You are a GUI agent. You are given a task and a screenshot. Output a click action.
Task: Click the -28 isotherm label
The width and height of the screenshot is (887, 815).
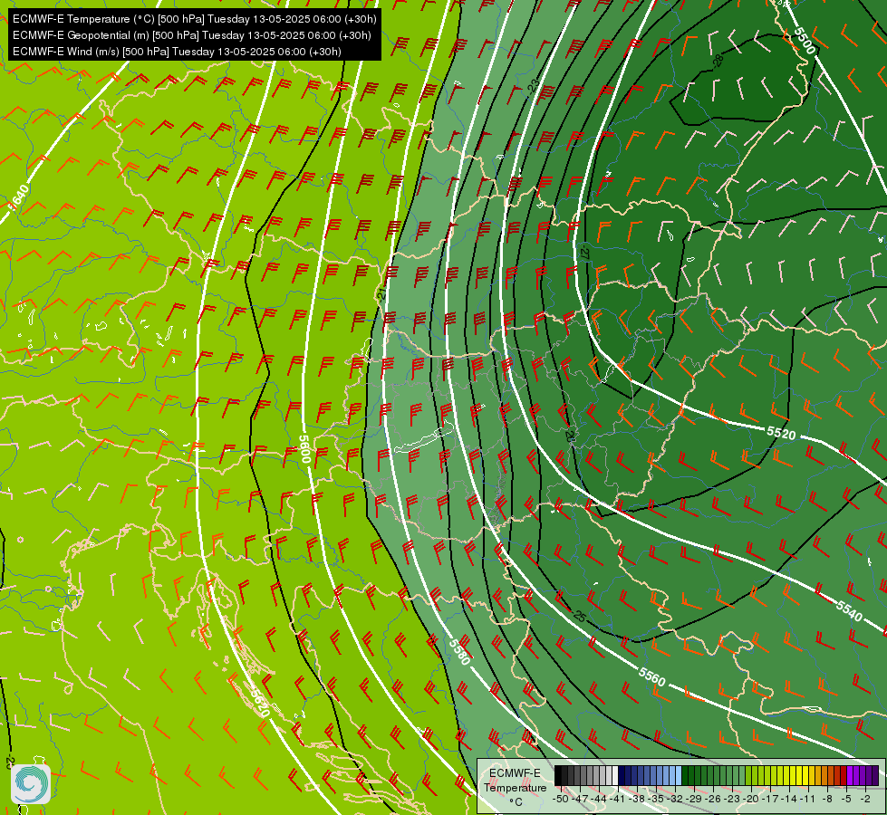pos(718,61)
